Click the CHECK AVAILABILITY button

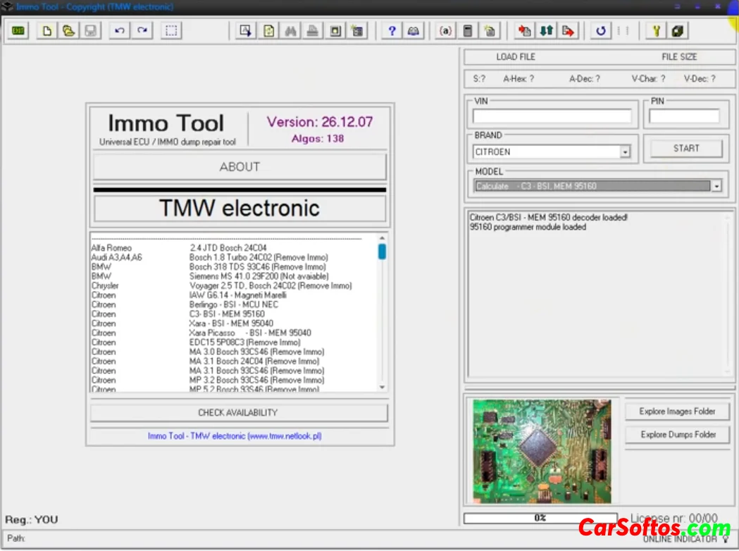pyautogui.click(x=238, y=413)
